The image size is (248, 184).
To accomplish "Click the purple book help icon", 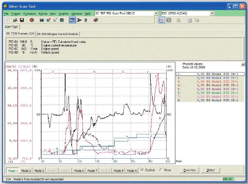I will pos(95,20).
